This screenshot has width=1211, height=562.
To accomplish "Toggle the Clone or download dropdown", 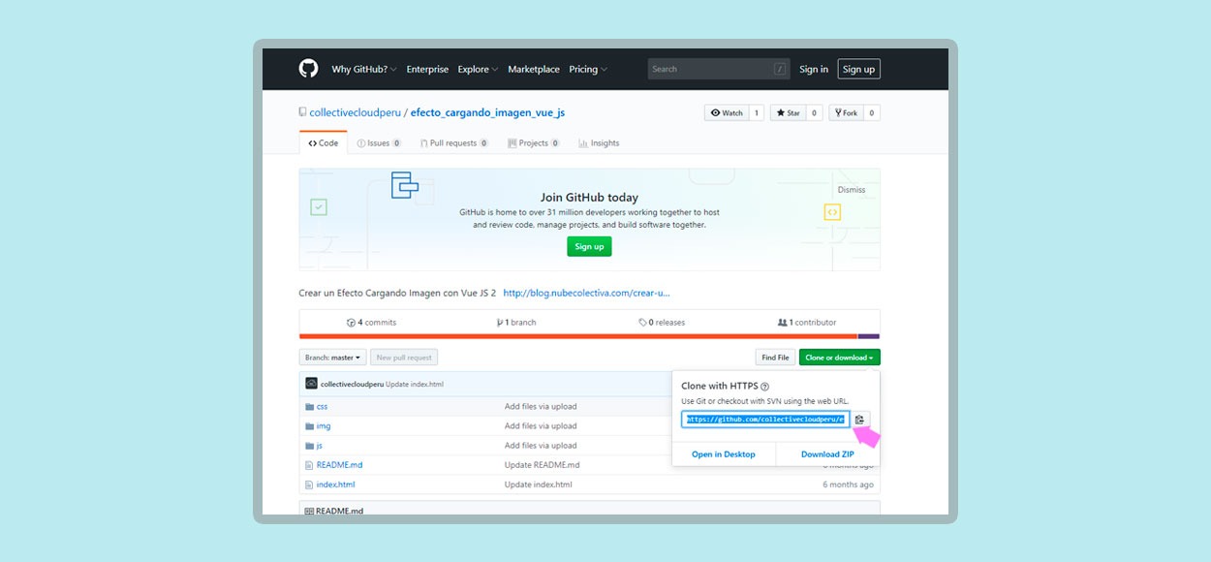I will 839,358.
